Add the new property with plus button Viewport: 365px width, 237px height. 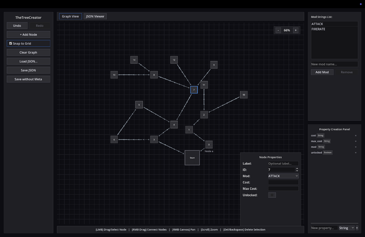pos(357,228)
